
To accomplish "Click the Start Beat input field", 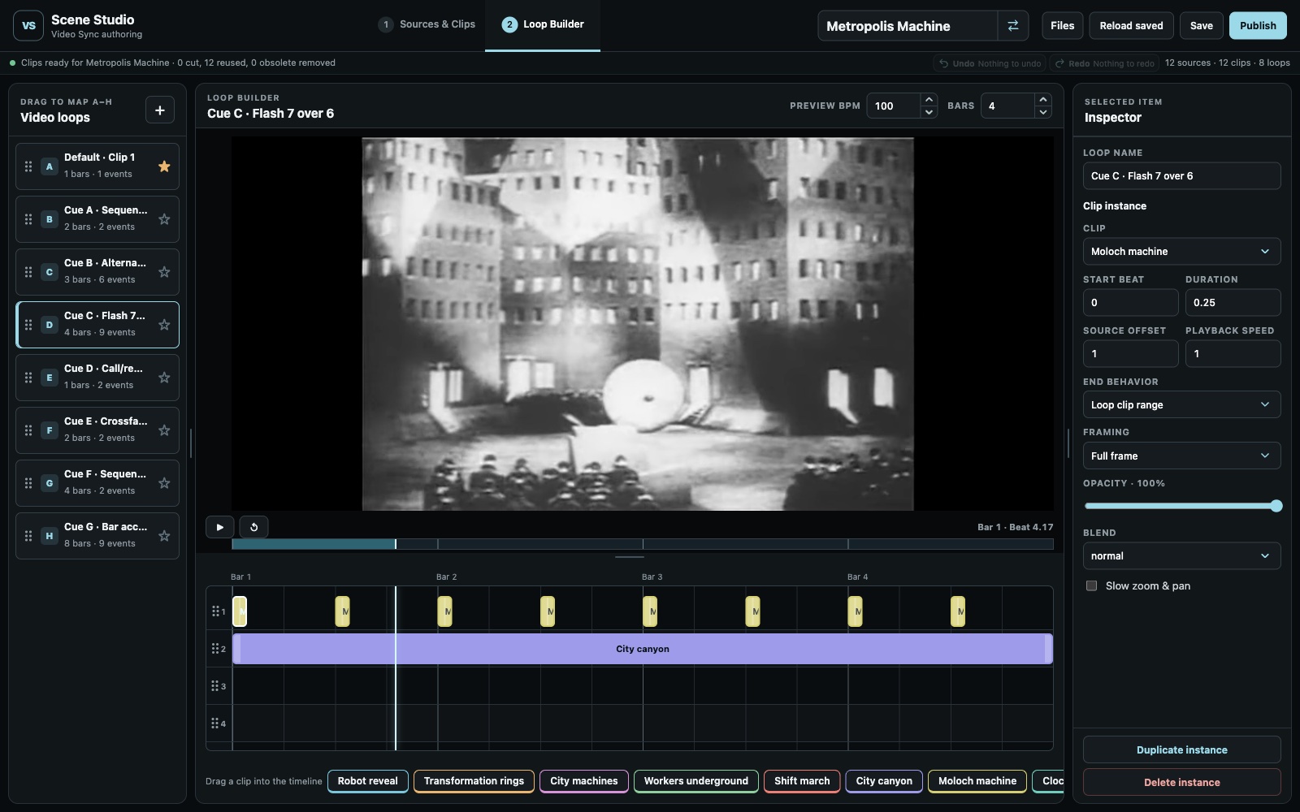I will [1130, 303].
